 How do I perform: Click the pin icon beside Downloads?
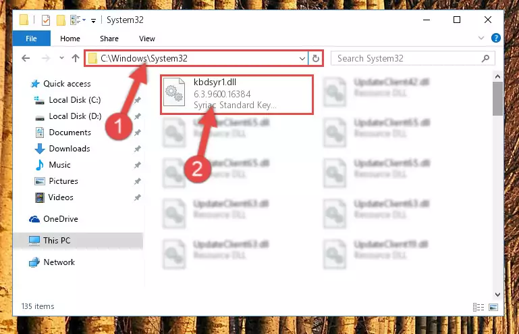(x=138, y=149)
